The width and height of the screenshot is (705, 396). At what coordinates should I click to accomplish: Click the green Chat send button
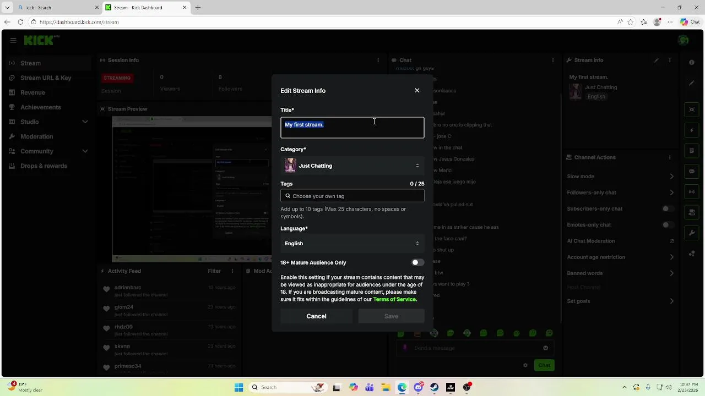(x=544, y=365)
